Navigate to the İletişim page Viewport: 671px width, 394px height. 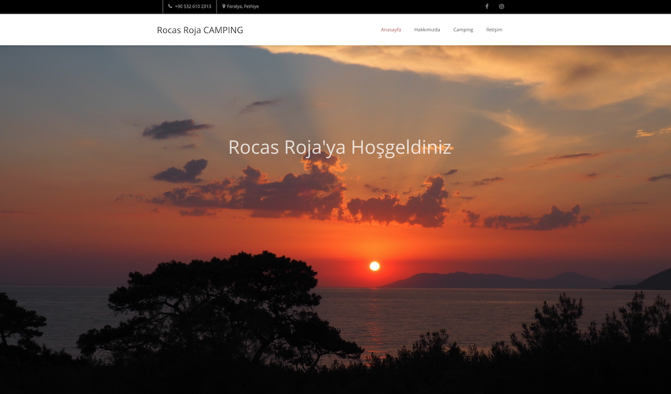(494, 30)
